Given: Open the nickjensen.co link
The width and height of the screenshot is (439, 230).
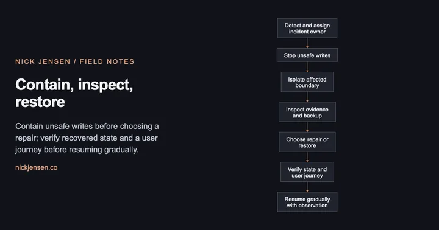Looking at the screenshot, I should coord(37,167).
